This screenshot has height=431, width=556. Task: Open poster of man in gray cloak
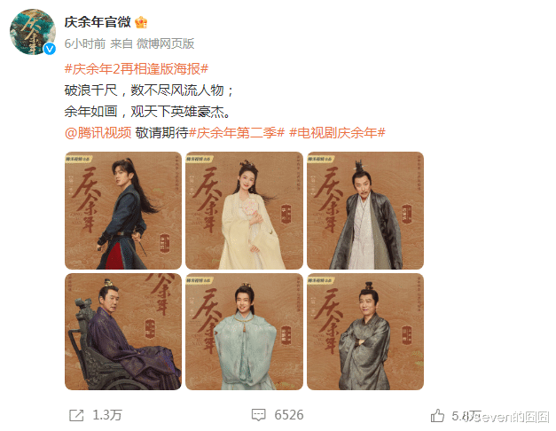(365, 210)
